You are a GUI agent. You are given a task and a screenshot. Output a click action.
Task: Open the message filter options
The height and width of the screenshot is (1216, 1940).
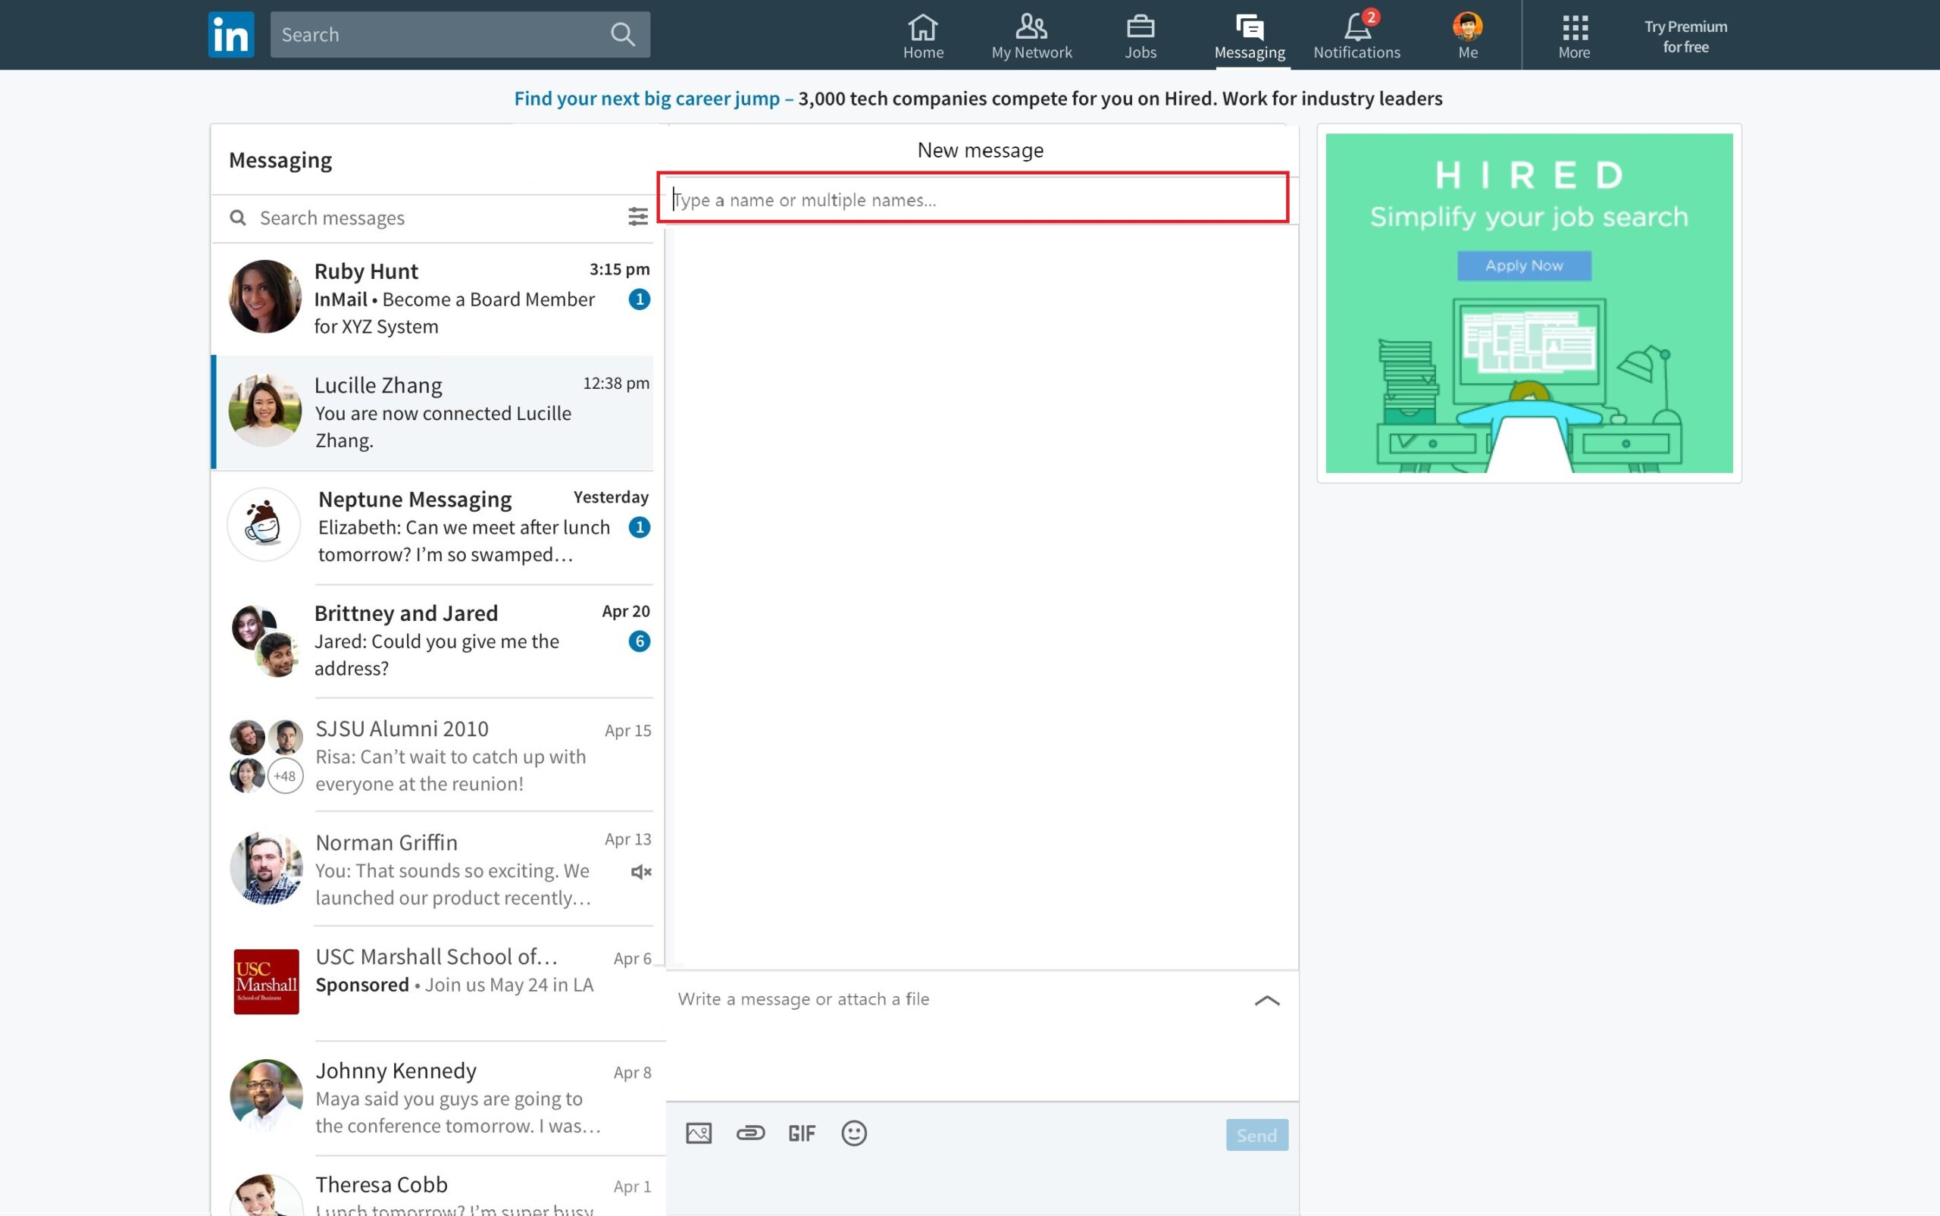coord(637,217)
